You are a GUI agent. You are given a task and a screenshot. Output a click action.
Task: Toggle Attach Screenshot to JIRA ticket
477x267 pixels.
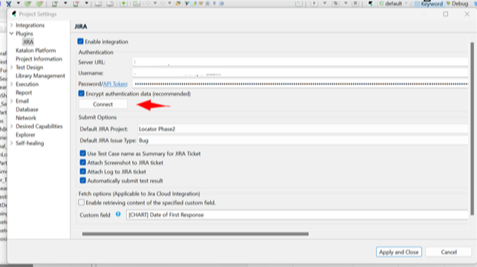pyautogui.click(x=82, y=162)
